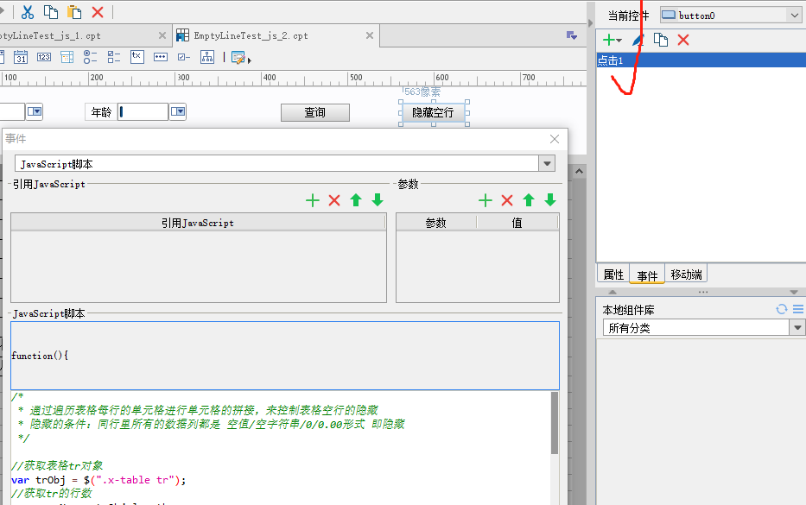Screen dimensions: 806x505
Task: Expand library panel using left up arrow
Action: (612, 292)
